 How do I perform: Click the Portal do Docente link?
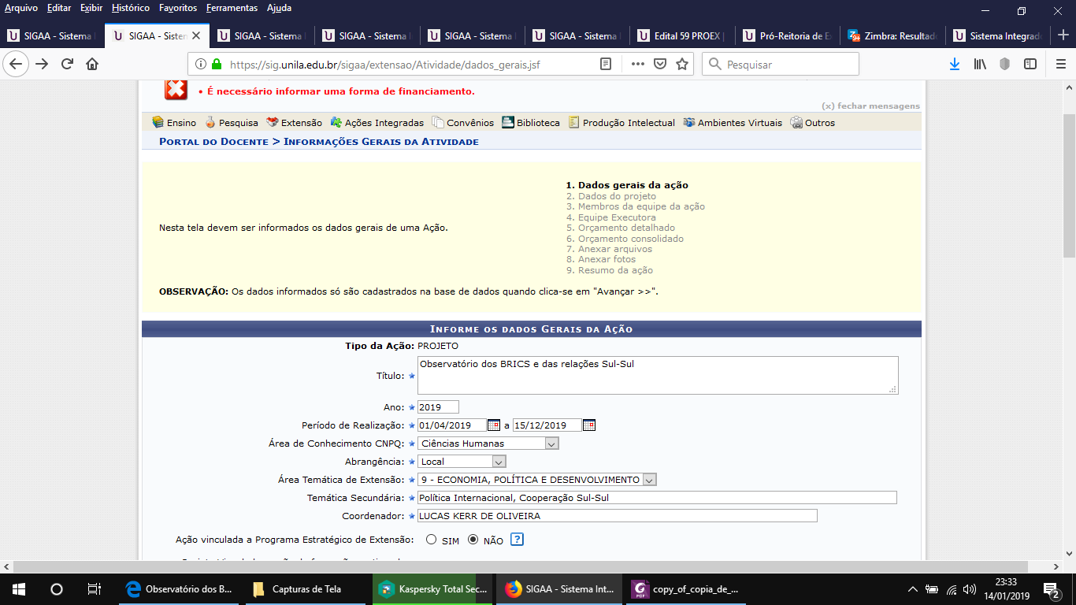coord(213,142)
